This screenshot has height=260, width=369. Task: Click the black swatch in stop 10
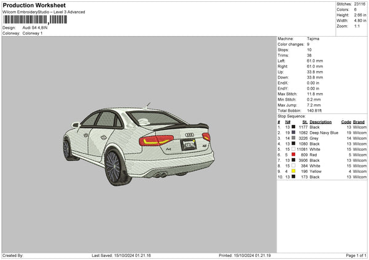coord(293,177)
